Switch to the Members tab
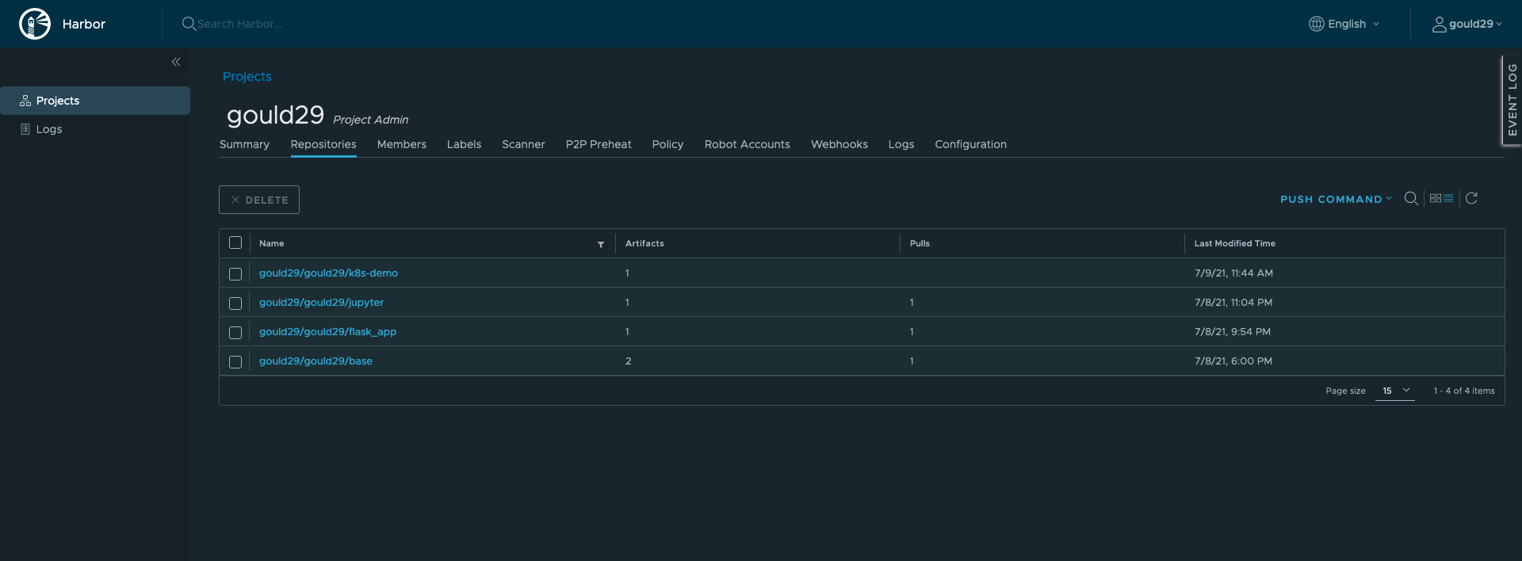Viewport: 1522px width, 561px height. [401, 144]
